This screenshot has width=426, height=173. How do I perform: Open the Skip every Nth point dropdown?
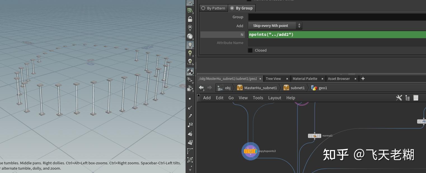click(271, 26)
